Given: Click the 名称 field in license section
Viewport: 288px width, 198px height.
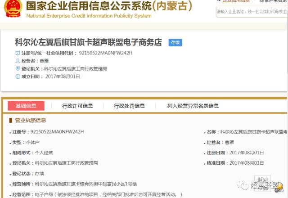Looking at the screenshot, I should click(247, 132).
